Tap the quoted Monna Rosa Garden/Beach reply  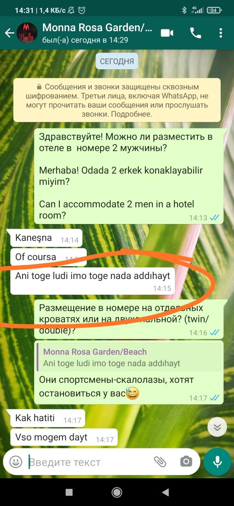[x=129, y=358]
